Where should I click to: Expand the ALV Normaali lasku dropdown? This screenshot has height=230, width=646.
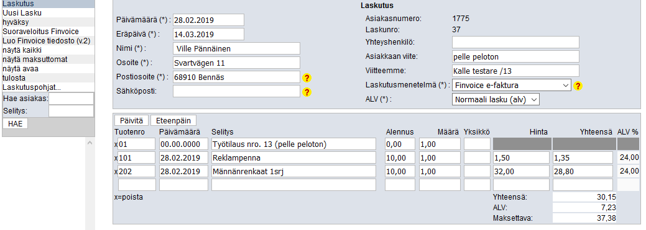pos(496,99)
